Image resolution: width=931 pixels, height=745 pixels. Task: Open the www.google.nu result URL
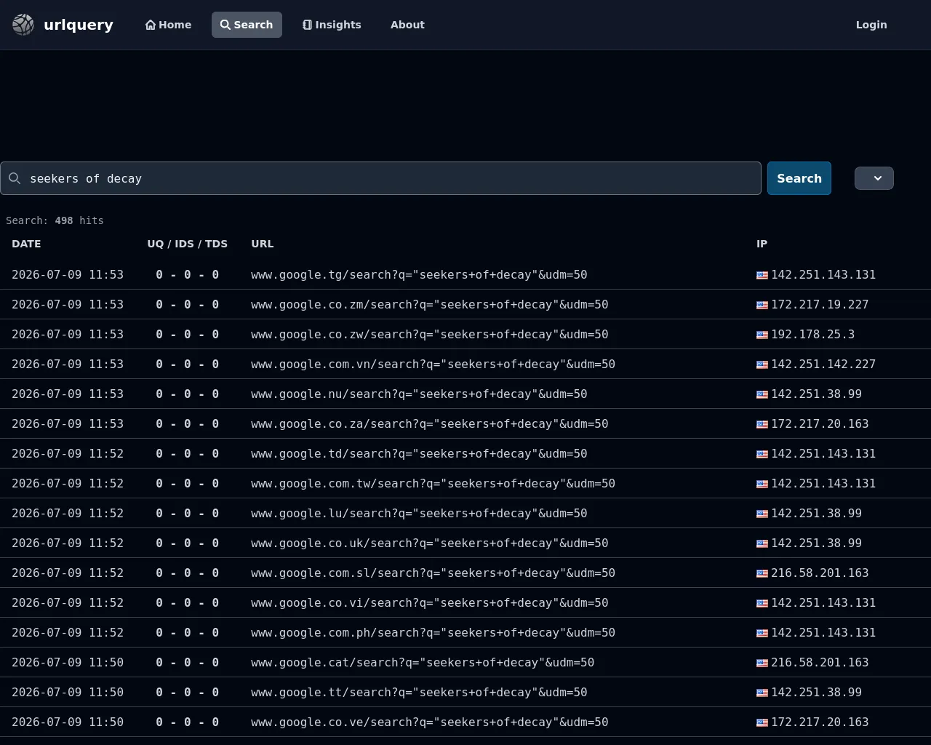click(419, 394)
